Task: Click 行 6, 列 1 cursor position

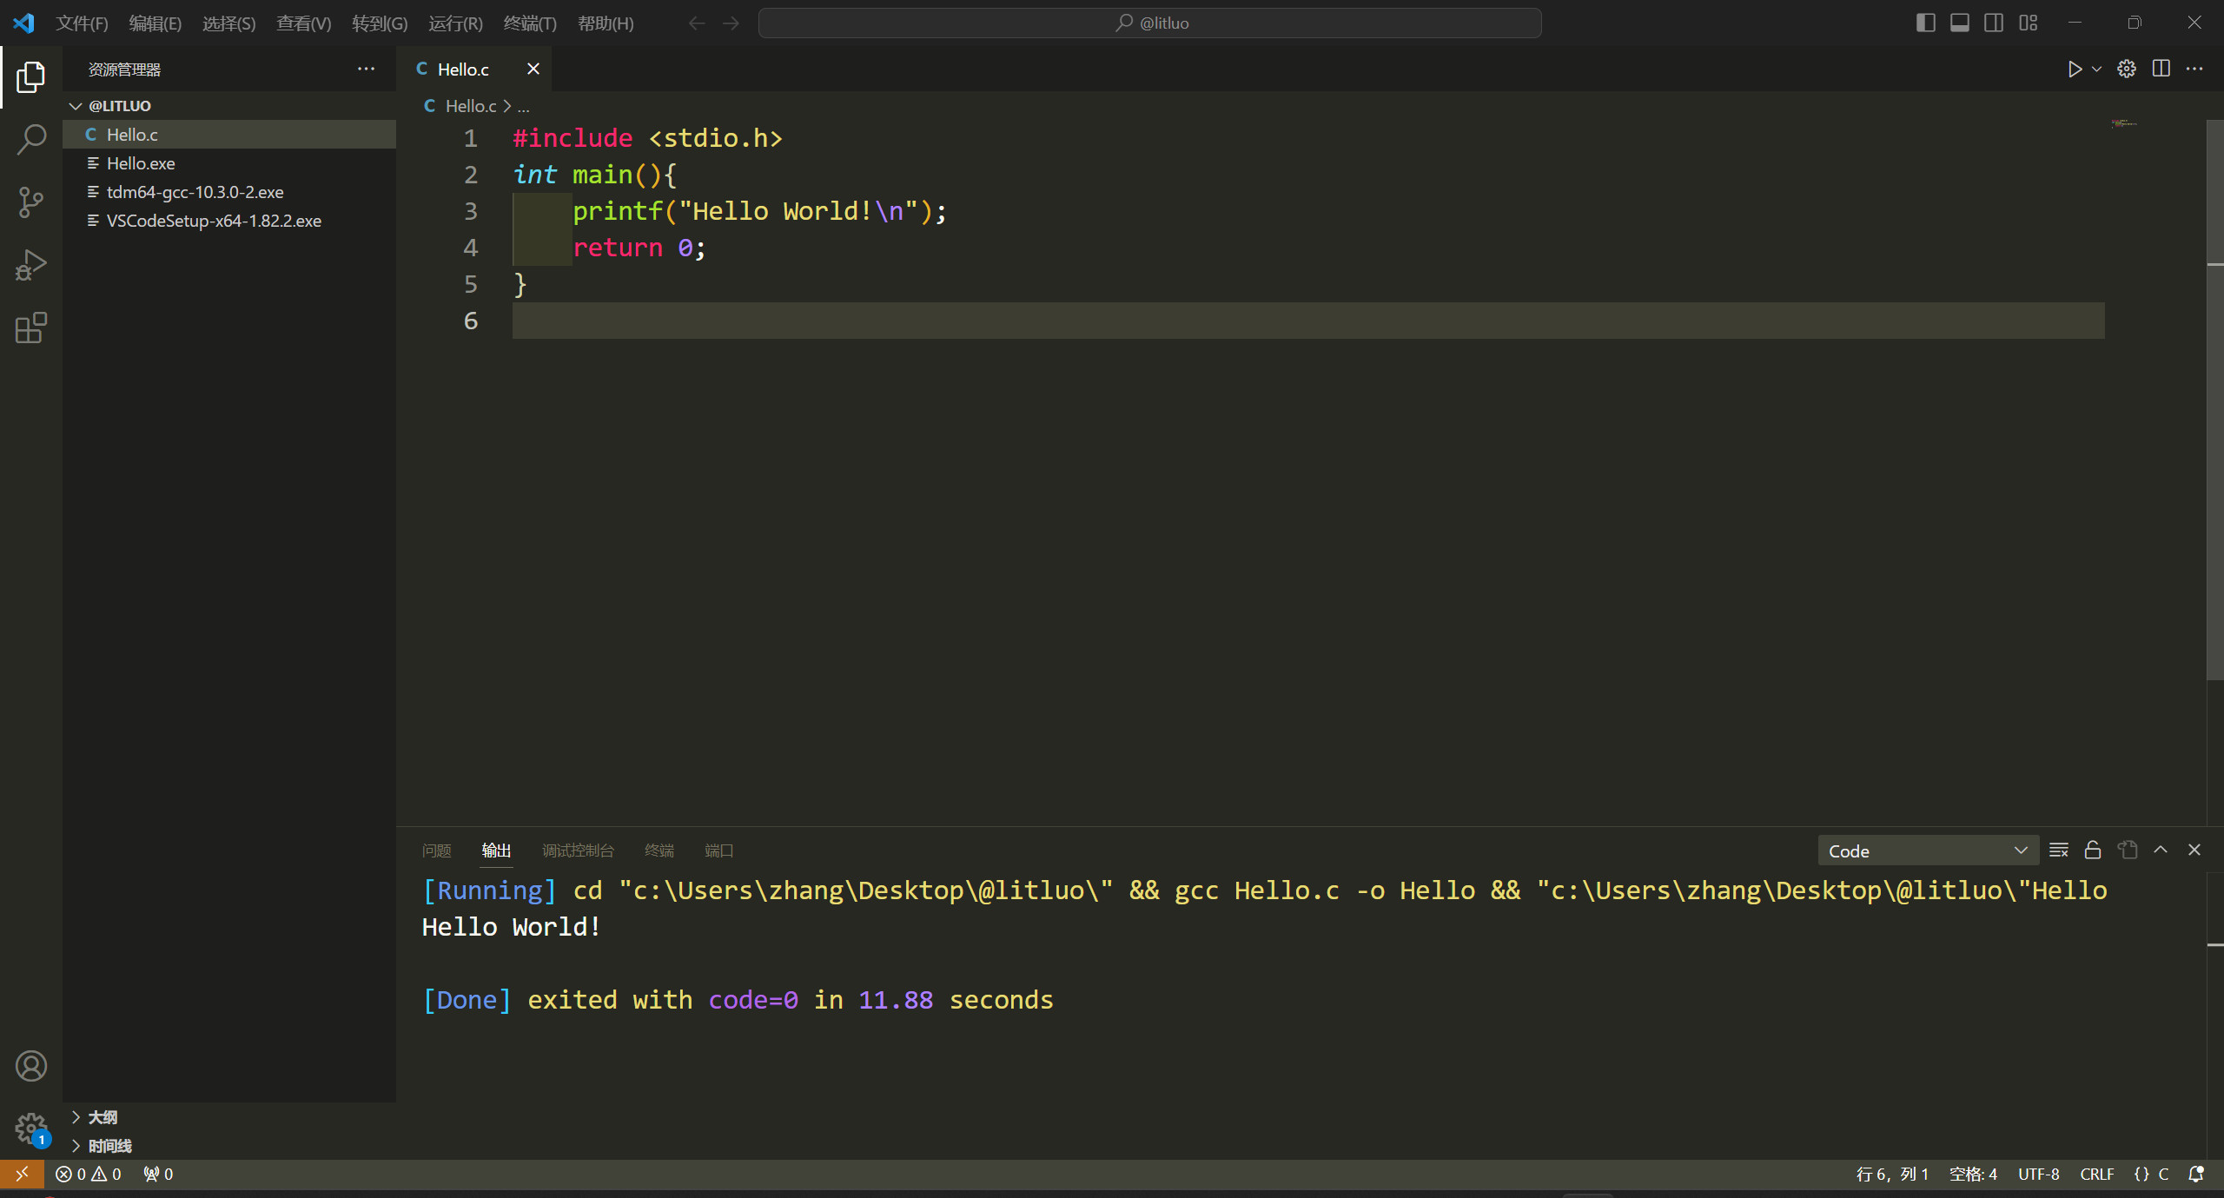Action: tap(1892, 1174)
